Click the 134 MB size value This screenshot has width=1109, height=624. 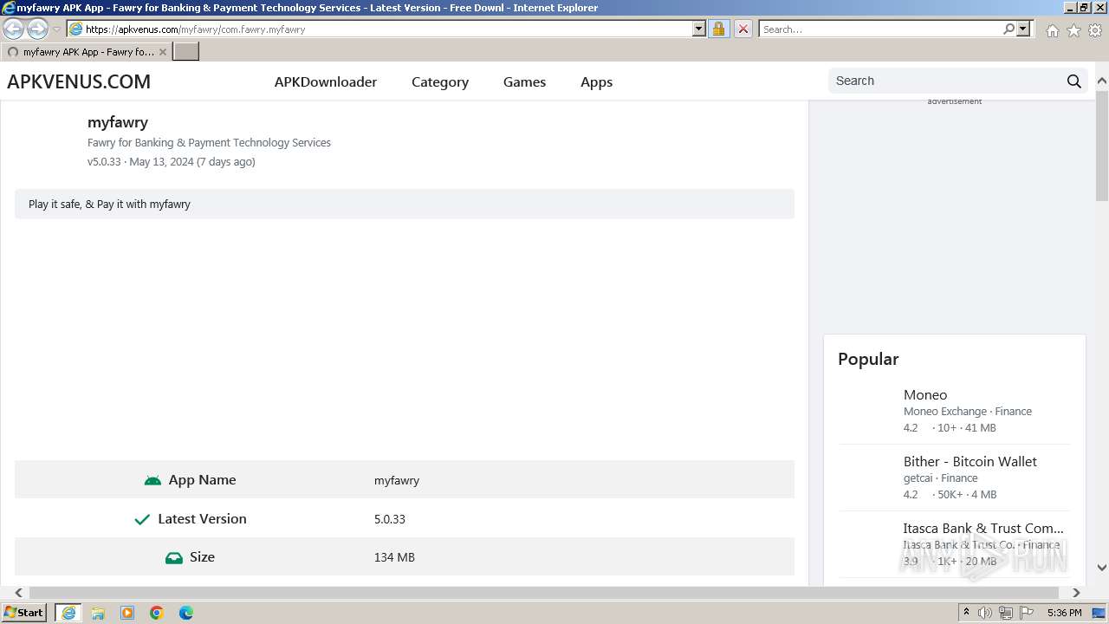pyautogui.click(x=394, y=557)
